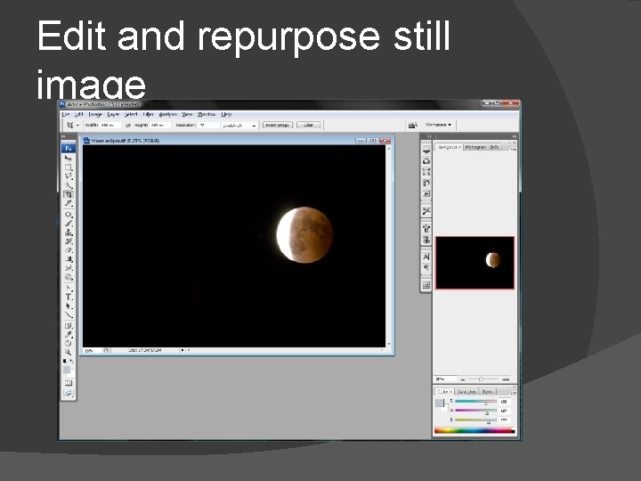641x481 pixels.
Task: Select the Crop tool in toolbox
Action: pyautogui.click(x=69, y=194)
